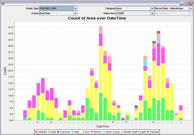The height and width of the screenshot is (135, 194).
Task: Click the DateTime x-axis label
Action: 103,127
